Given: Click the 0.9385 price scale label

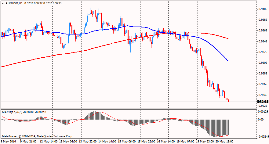Looking at the screenshot, I should [x=263, y=20].
